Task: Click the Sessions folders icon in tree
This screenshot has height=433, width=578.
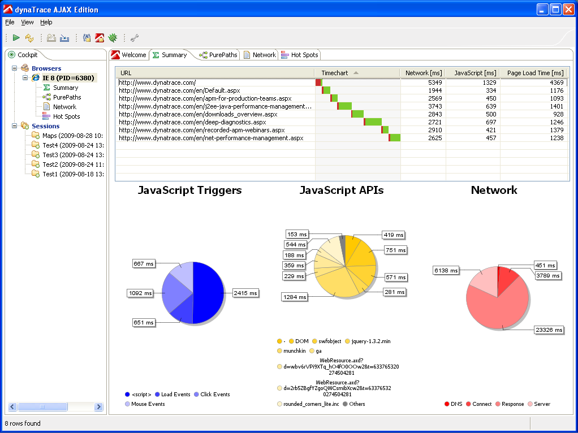Action: pyautogui.click(x=25, y=125)
